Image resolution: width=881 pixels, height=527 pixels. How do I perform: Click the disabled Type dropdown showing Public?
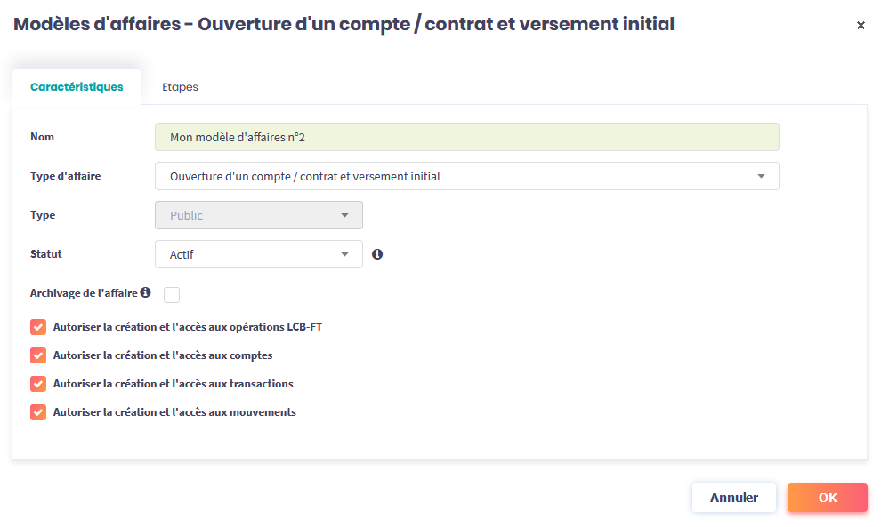(258, 215)
